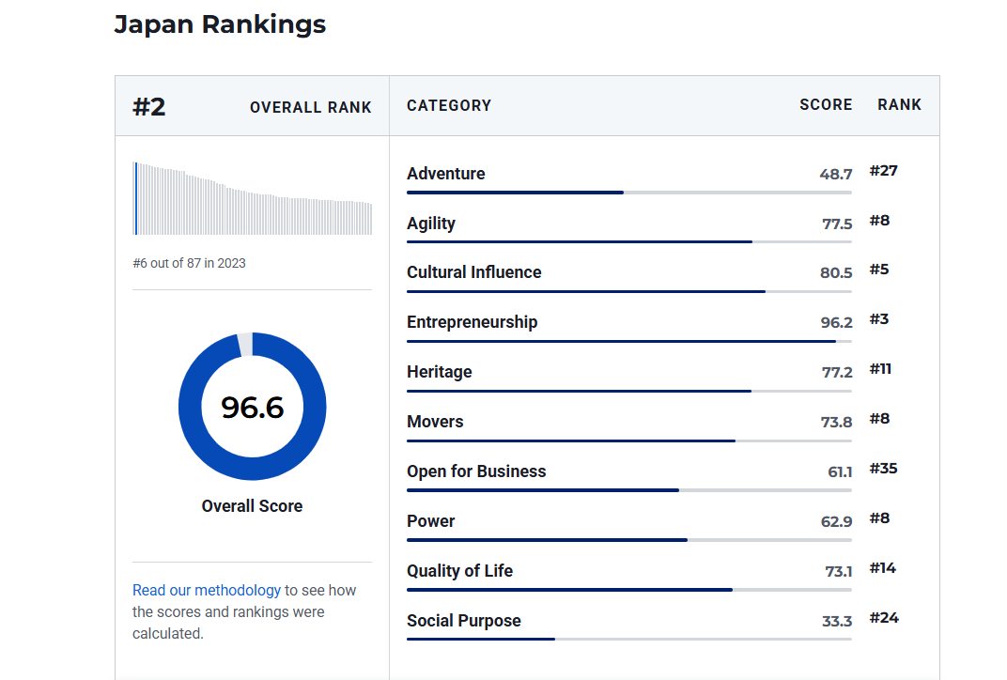Click the #35 rank for Open for Business
Image resolution: width=1007 pixels, height=680 pixels.
883,469
